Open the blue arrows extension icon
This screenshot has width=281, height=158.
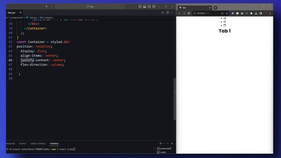(x=247, y=13)
